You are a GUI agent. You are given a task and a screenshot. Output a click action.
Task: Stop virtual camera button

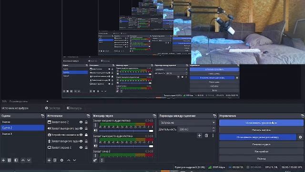(x=258, y=137)
